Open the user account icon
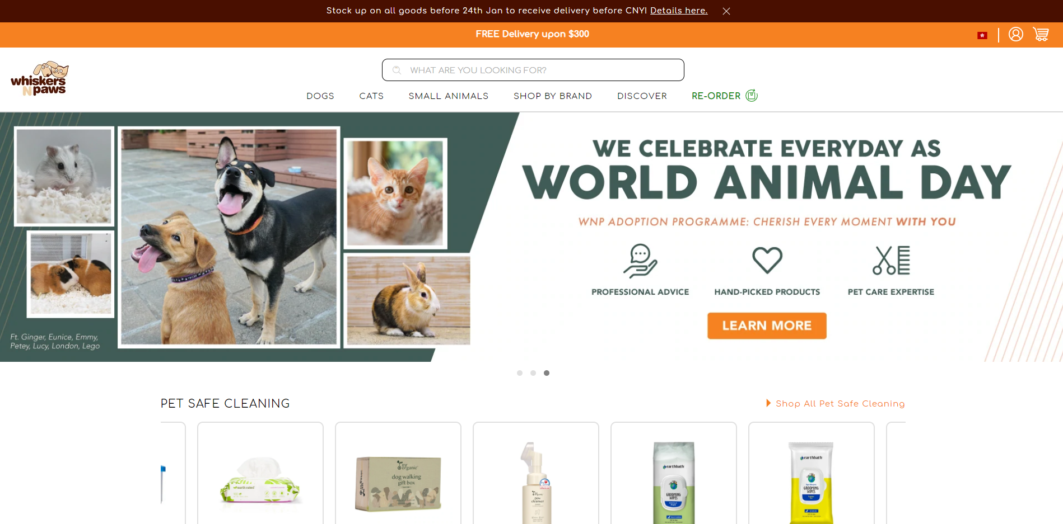Screen dimensions: 1063x524 pos(1015,35)
